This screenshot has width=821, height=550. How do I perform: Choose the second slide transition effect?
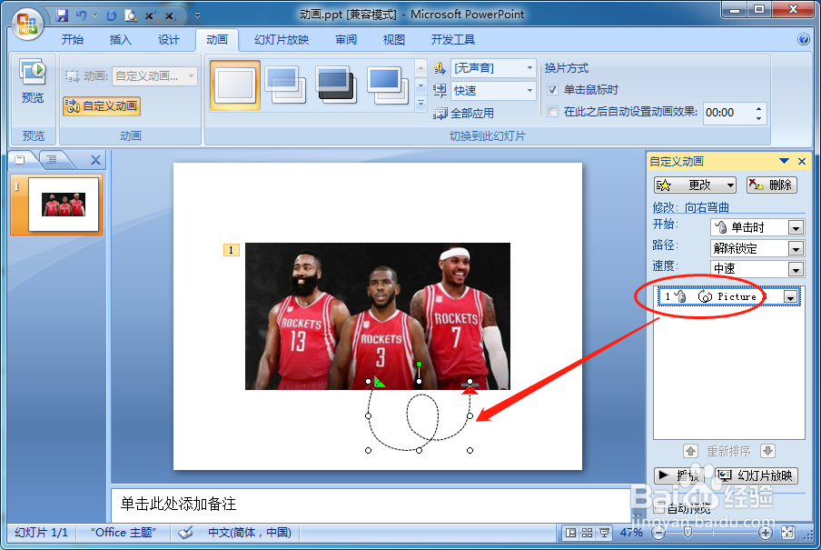pos(286,85)
